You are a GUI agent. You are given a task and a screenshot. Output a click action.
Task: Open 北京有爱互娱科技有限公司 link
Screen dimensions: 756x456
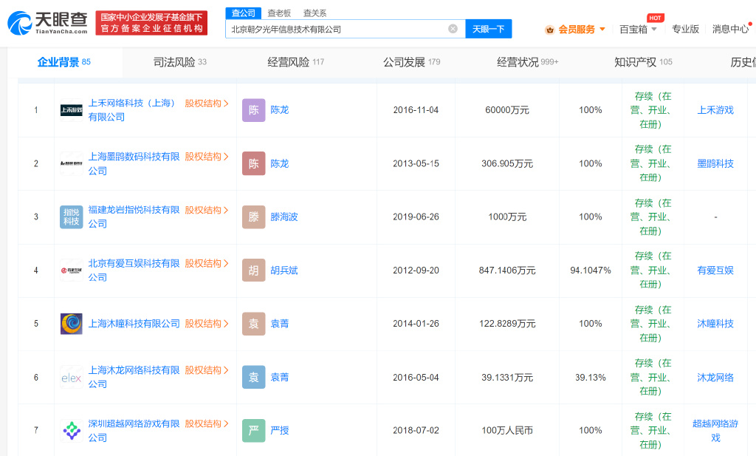point(134,270)
